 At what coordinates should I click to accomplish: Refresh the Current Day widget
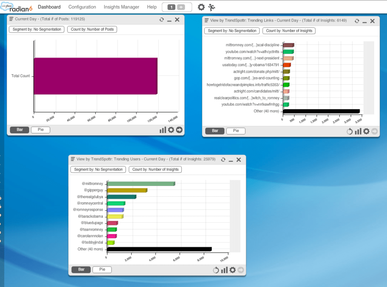[x=162, y=20]
